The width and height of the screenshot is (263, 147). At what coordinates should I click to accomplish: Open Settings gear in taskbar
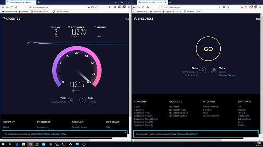[x=70, y=144]
